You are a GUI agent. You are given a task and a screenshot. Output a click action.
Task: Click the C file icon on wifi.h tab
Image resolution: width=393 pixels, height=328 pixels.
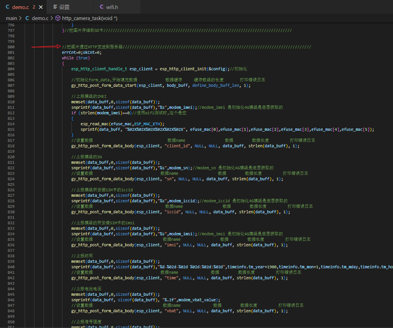102,7
